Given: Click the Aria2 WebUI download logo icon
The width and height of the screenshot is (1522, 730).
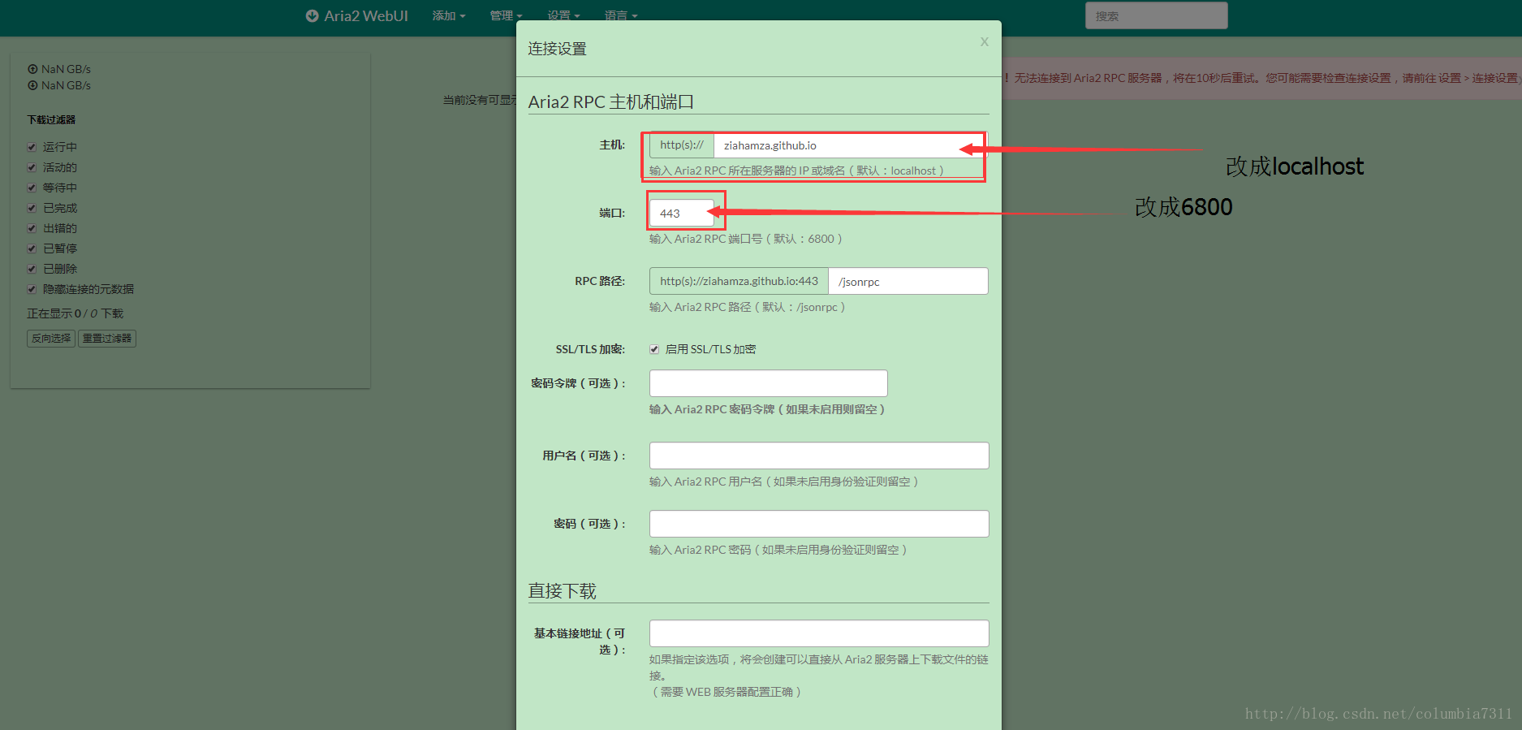Looking at the screenshot, I should point(312,15).
